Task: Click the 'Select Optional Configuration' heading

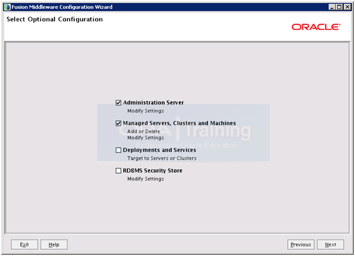Action: [x=54, y=19]
